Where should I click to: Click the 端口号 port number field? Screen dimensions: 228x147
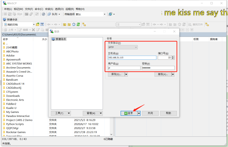click(164, 58)
